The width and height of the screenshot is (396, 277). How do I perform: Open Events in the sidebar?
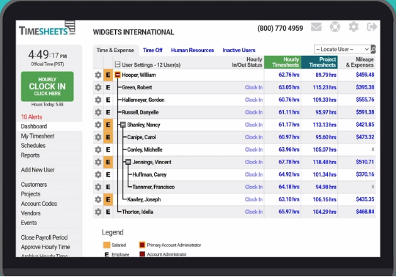29,223
